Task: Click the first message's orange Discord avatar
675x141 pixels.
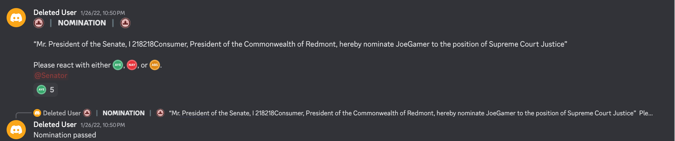Action: (x=16, y=18)
